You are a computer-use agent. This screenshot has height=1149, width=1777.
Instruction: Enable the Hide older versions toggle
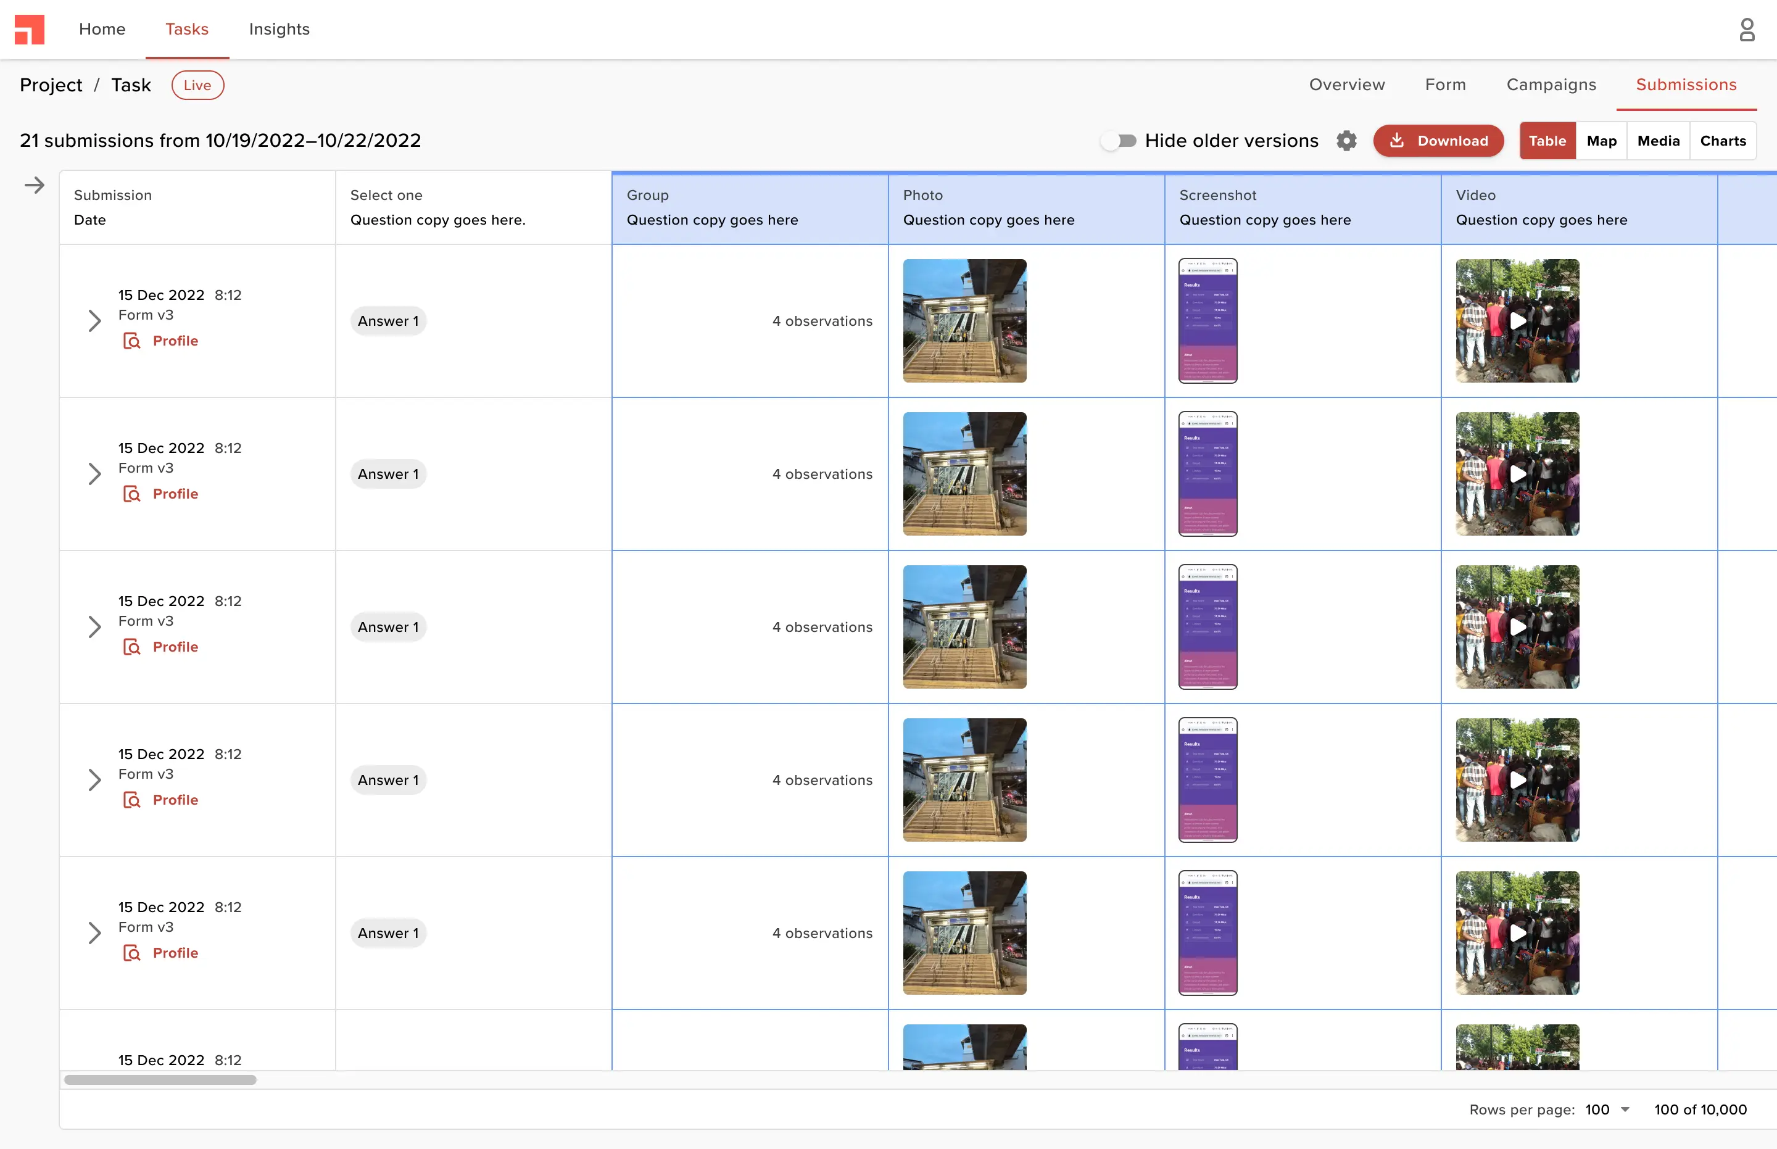point(1119,139)
